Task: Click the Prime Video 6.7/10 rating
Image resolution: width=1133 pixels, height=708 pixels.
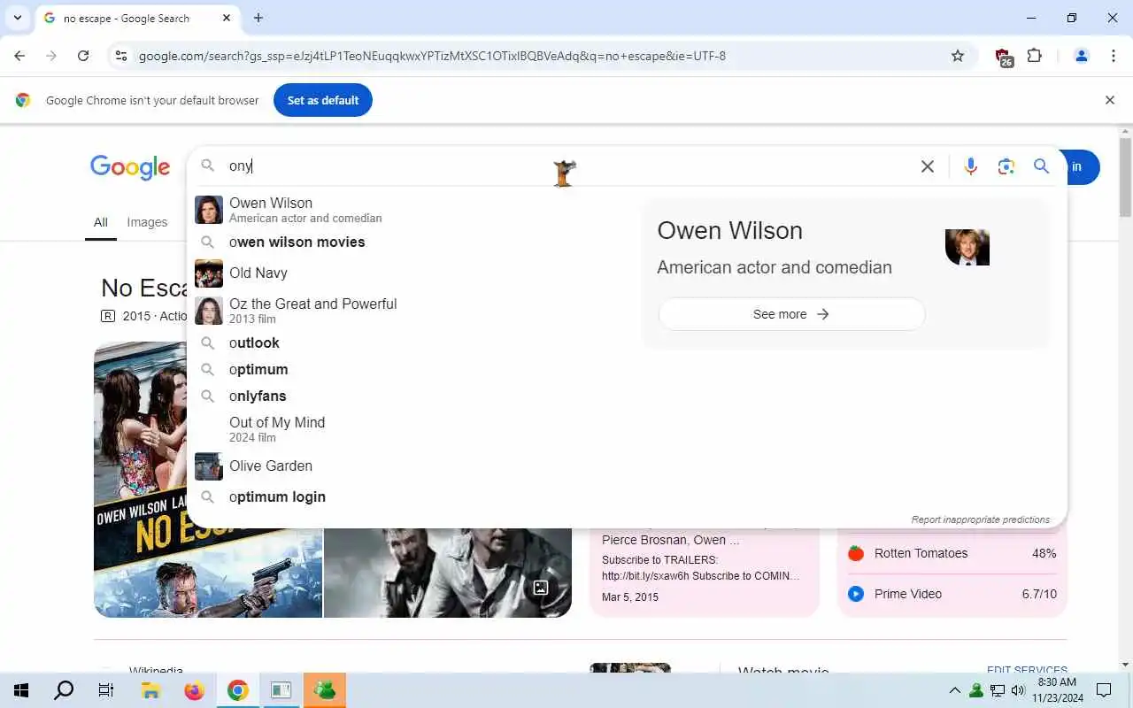Action: pos(952,594)
